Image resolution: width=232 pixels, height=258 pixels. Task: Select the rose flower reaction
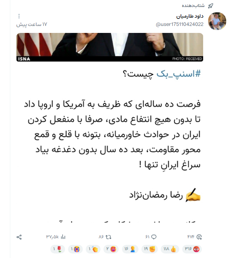58,249
